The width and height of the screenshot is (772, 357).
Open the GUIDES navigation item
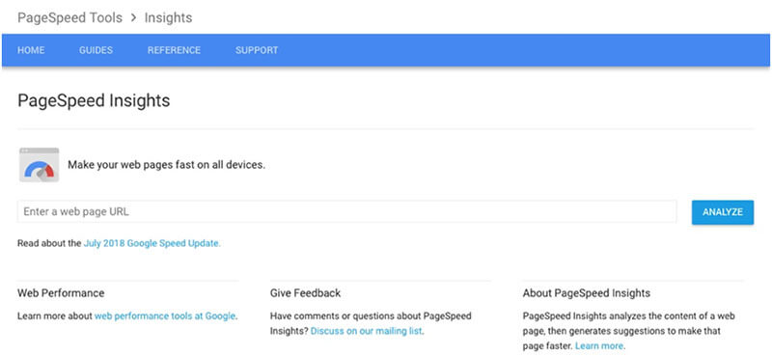[x=96, y=50]
